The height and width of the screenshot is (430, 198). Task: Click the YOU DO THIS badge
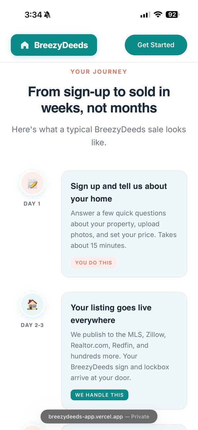coord(94,262)
